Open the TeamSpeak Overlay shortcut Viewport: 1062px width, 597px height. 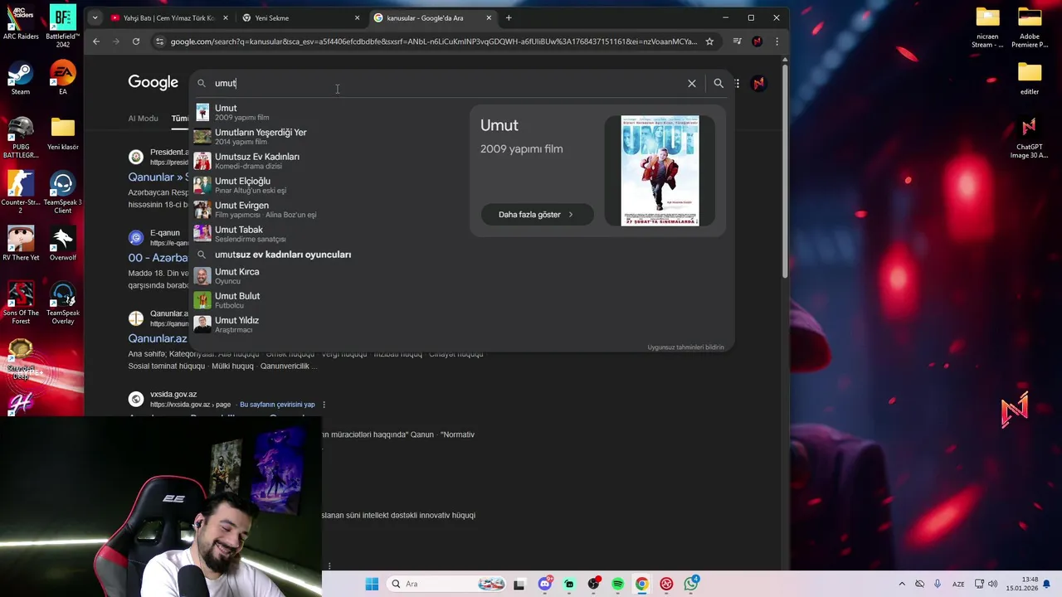[x=62, y=303]
